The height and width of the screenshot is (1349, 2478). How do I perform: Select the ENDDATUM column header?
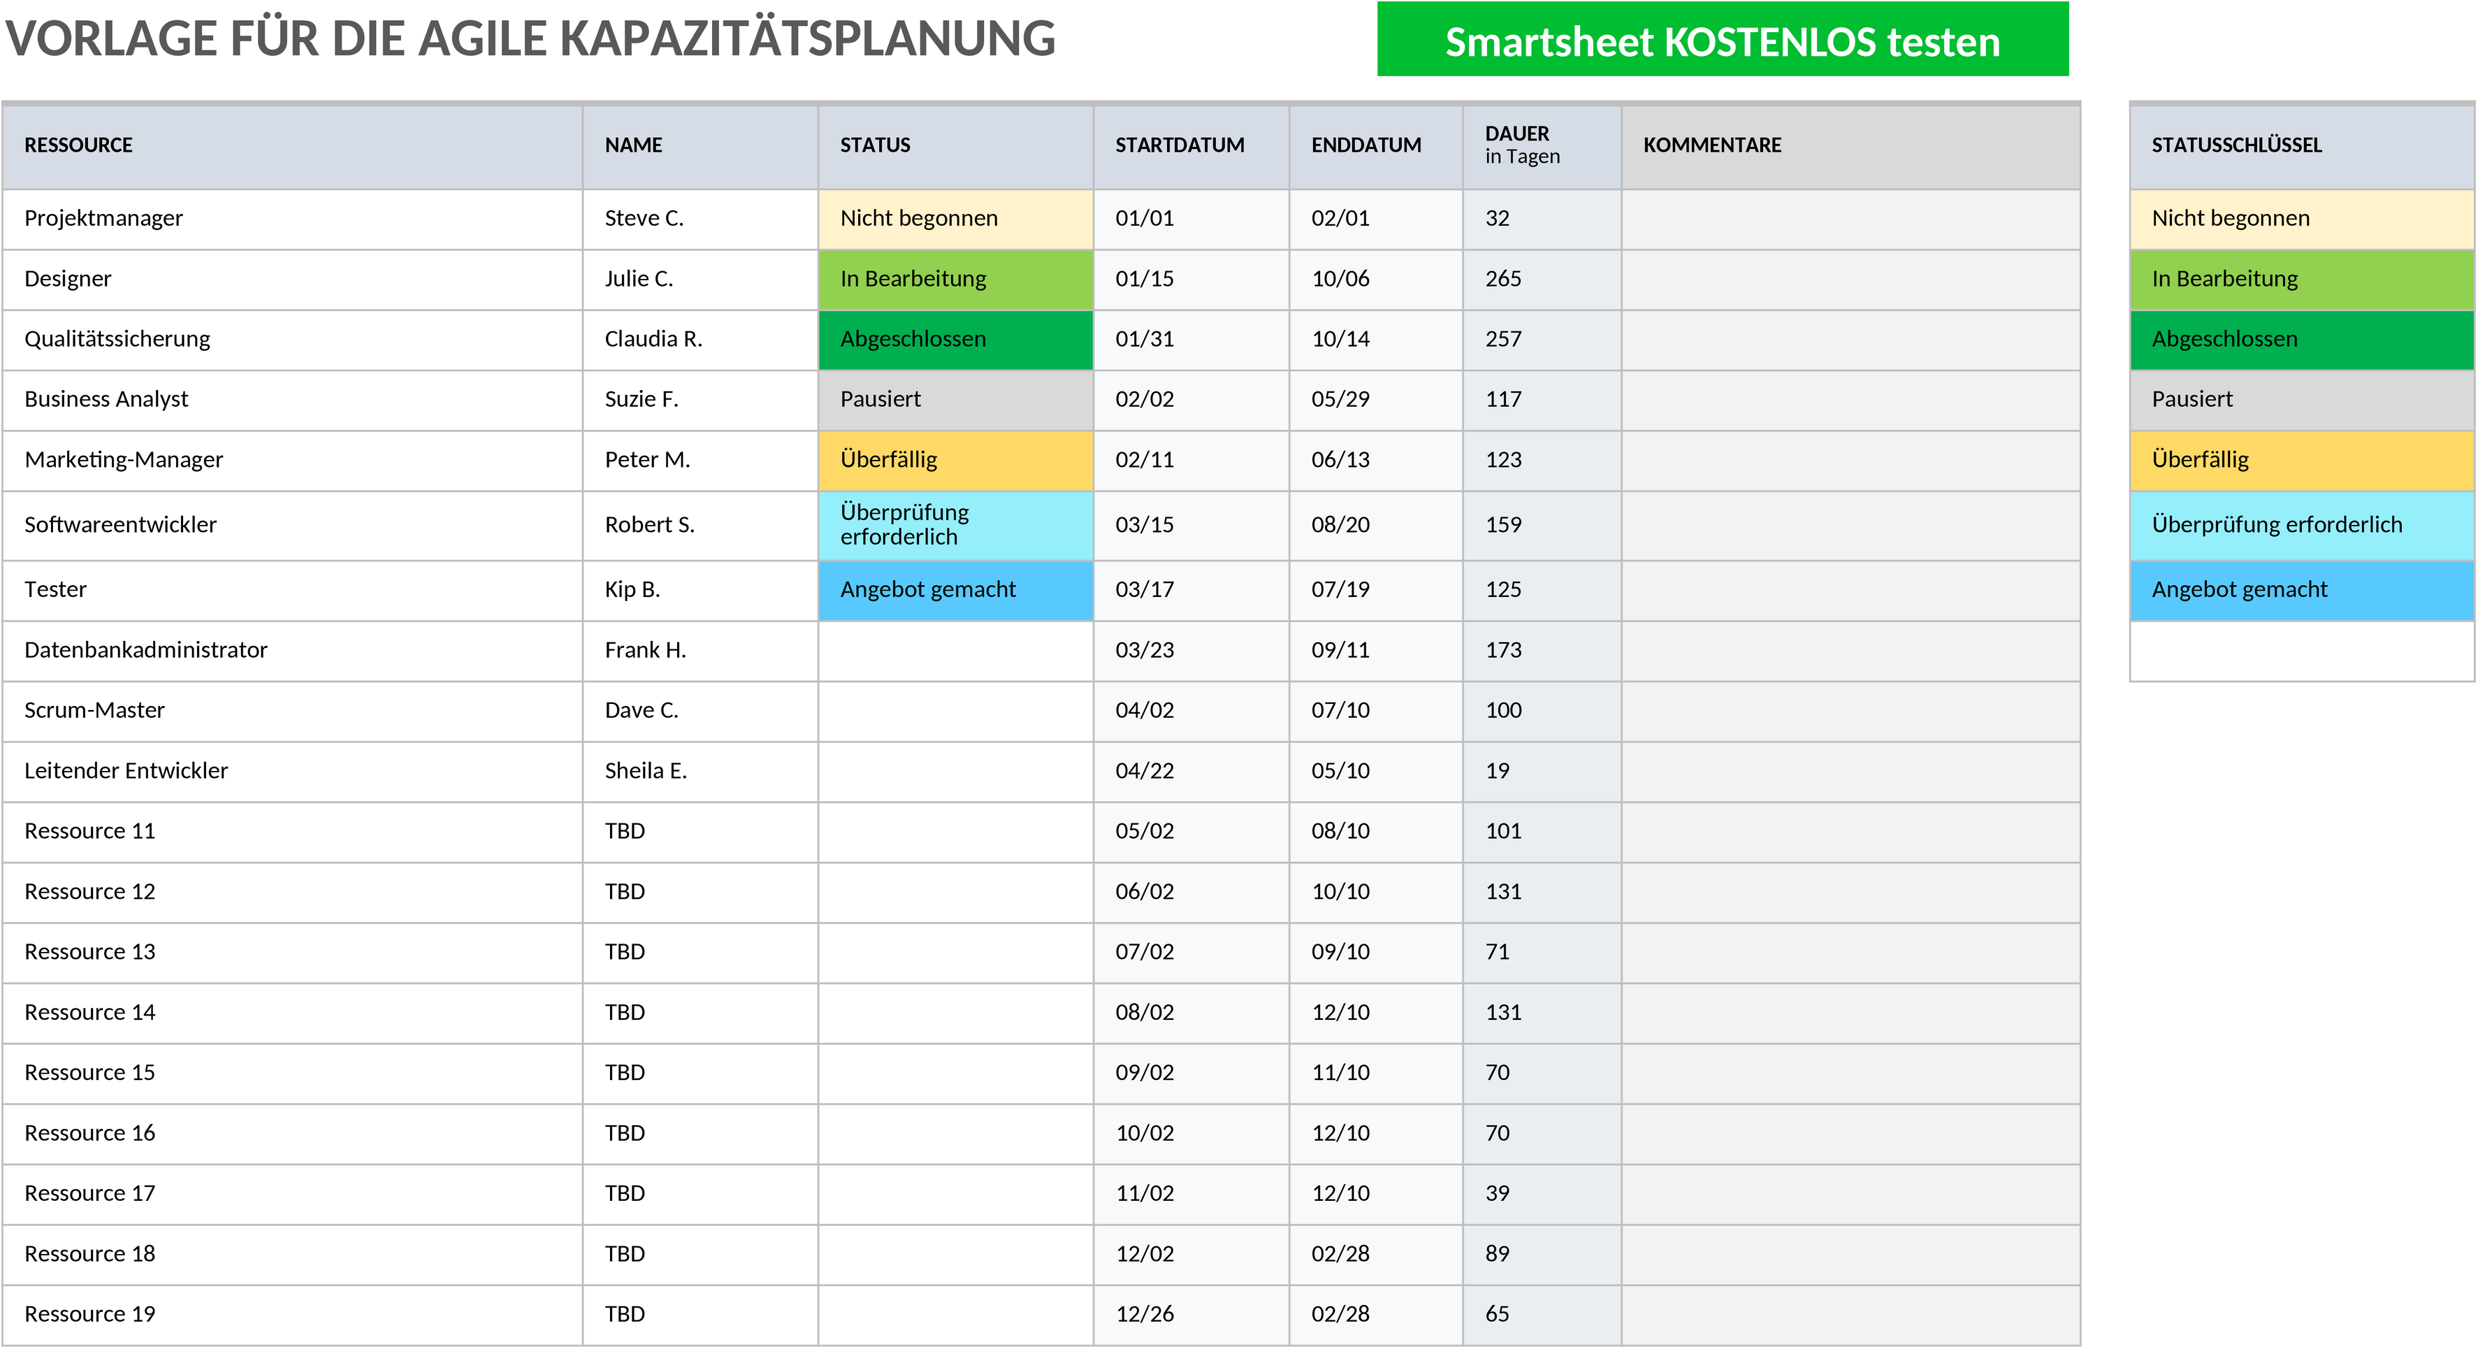1377,145
